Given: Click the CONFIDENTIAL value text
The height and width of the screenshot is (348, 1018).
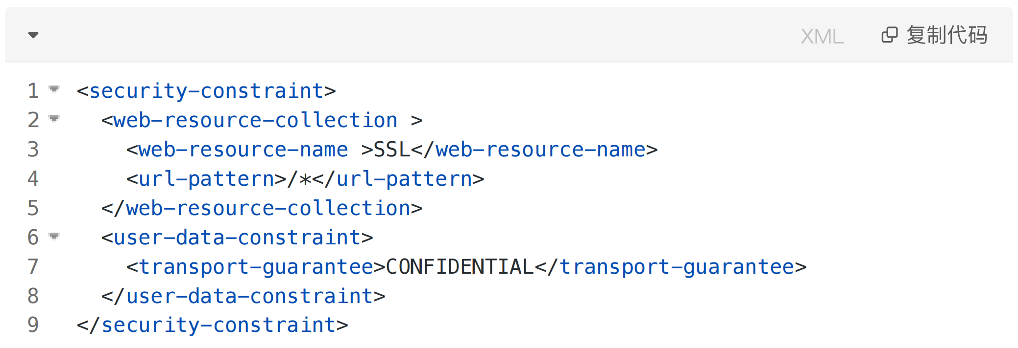Looking at the screenshot, I should coord(460,267).
